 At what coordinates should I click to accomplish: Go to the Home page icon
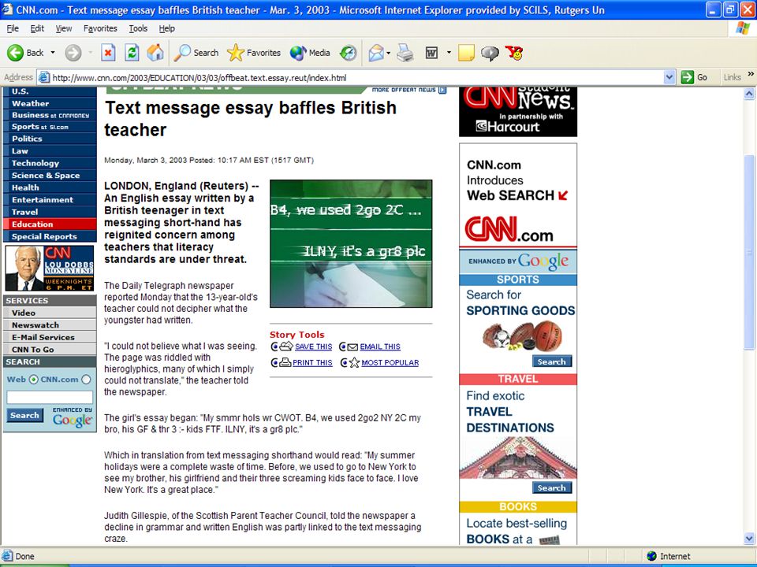coord(155,53)
